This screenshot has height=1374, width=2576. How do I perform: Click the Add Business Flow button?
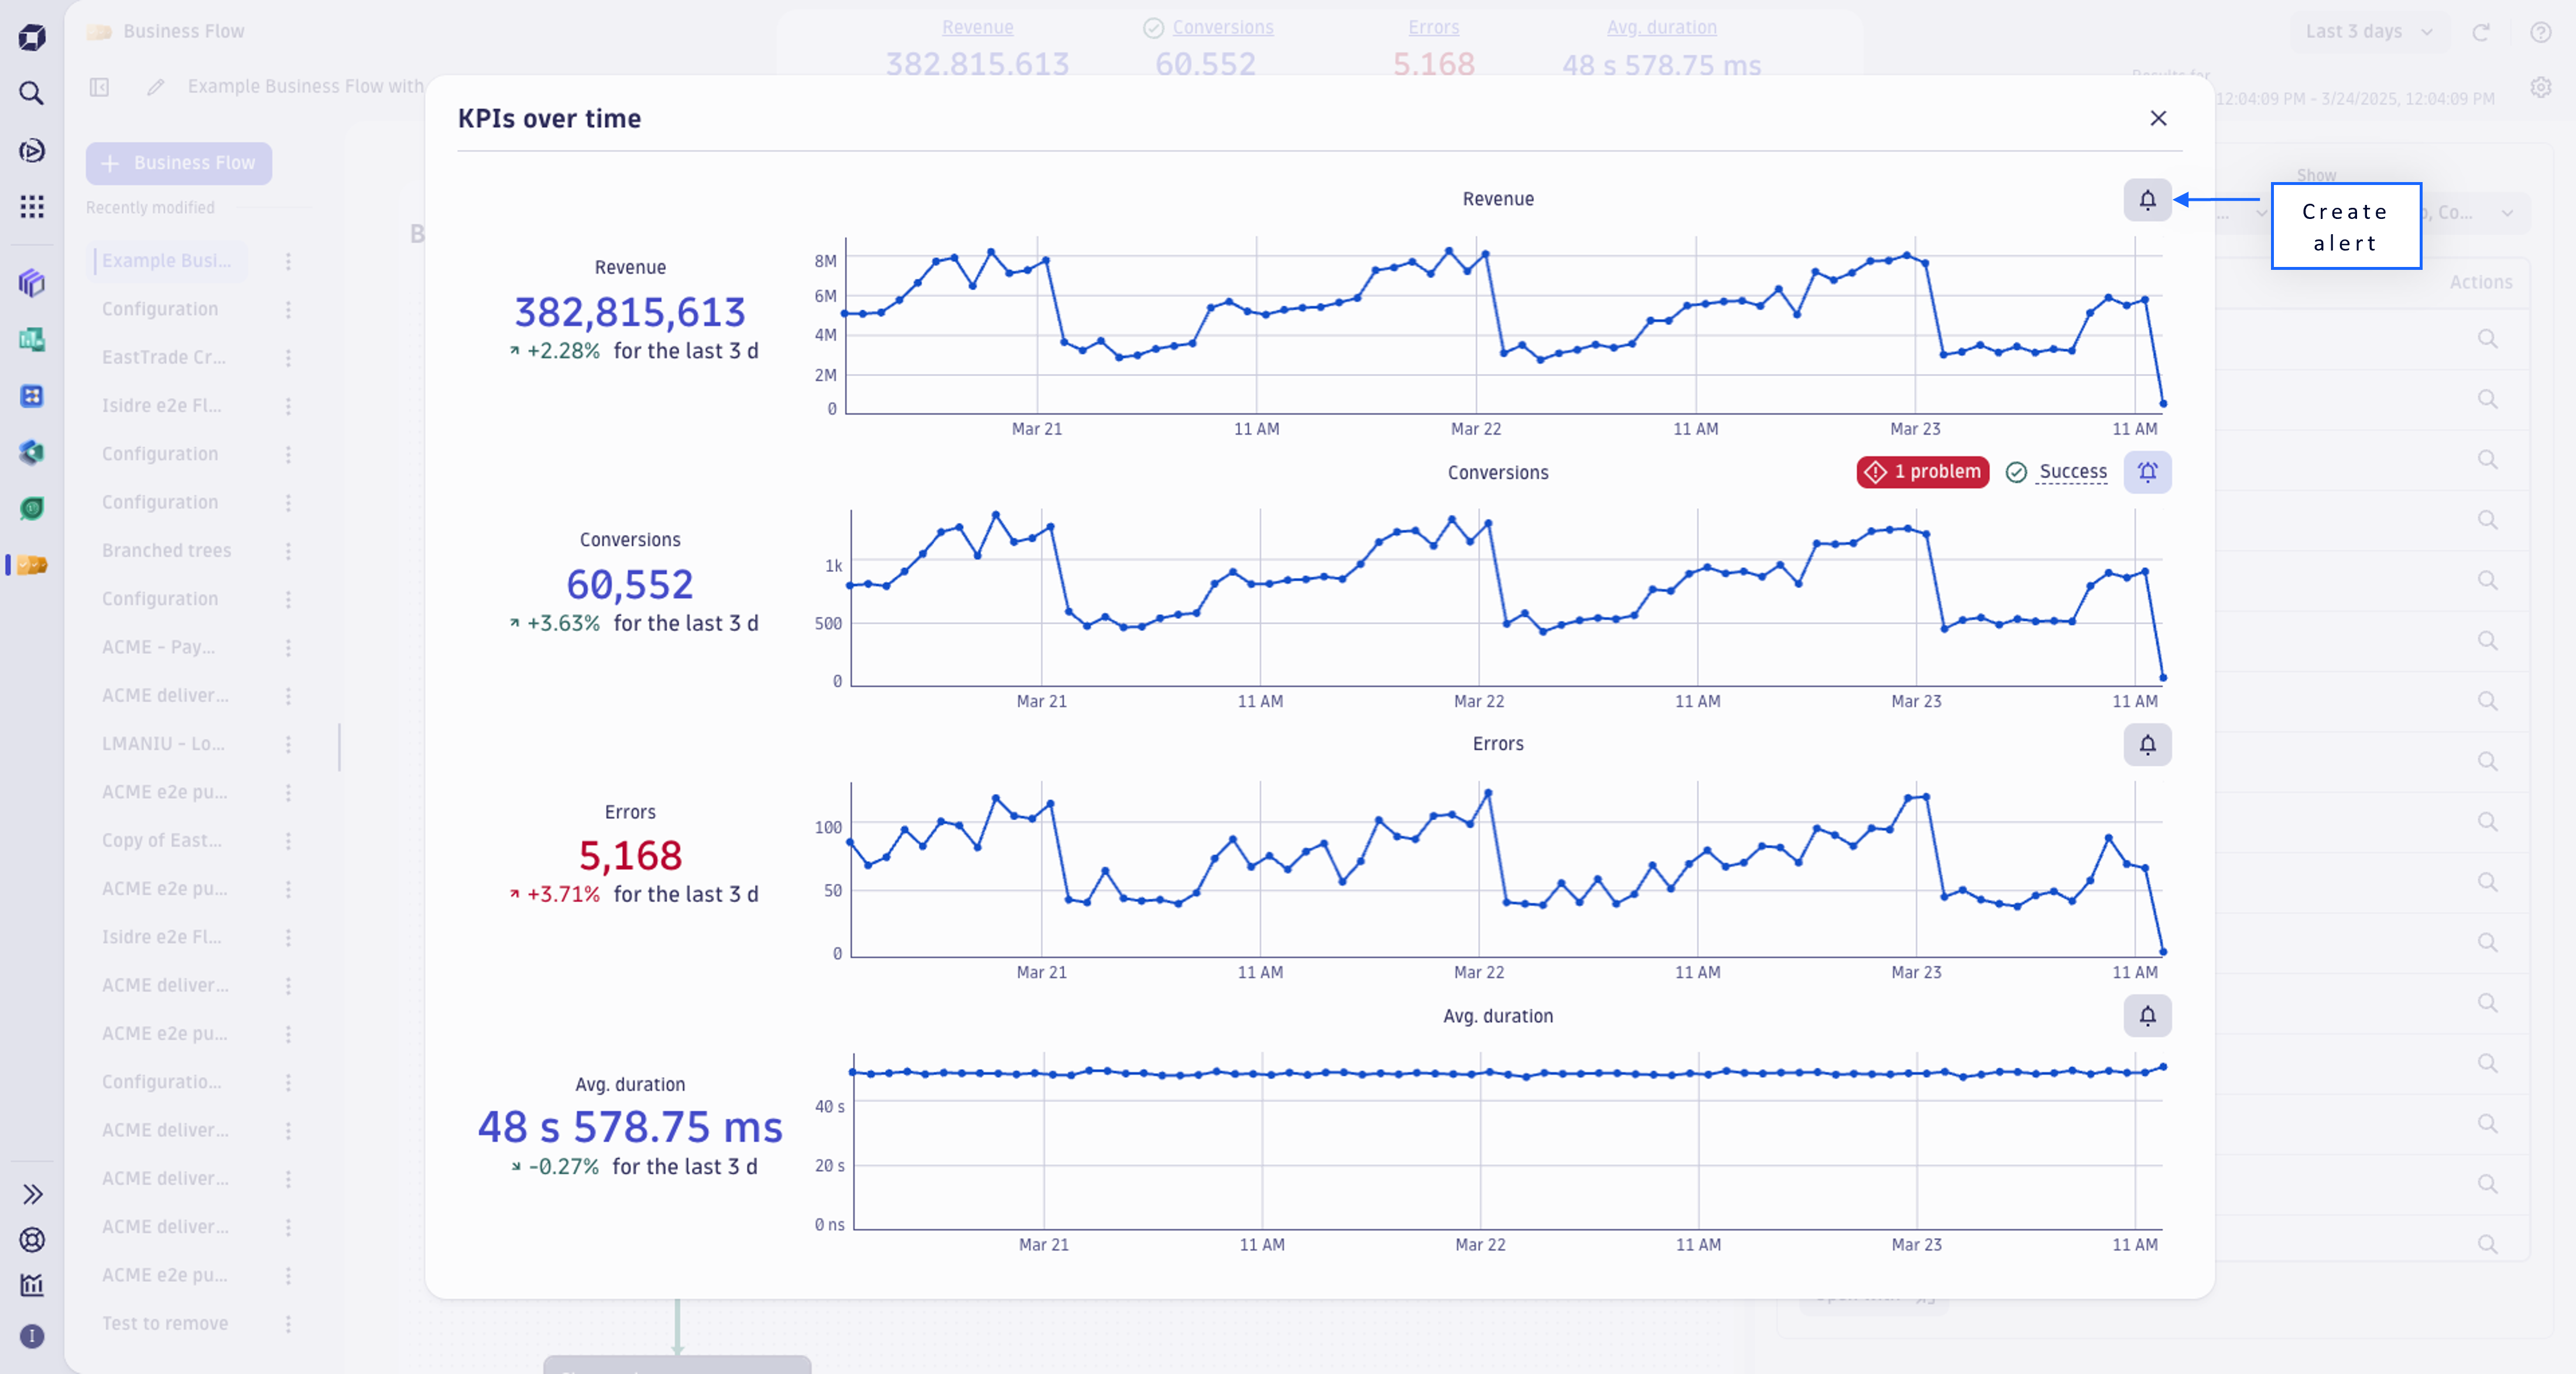click(179, 163)
